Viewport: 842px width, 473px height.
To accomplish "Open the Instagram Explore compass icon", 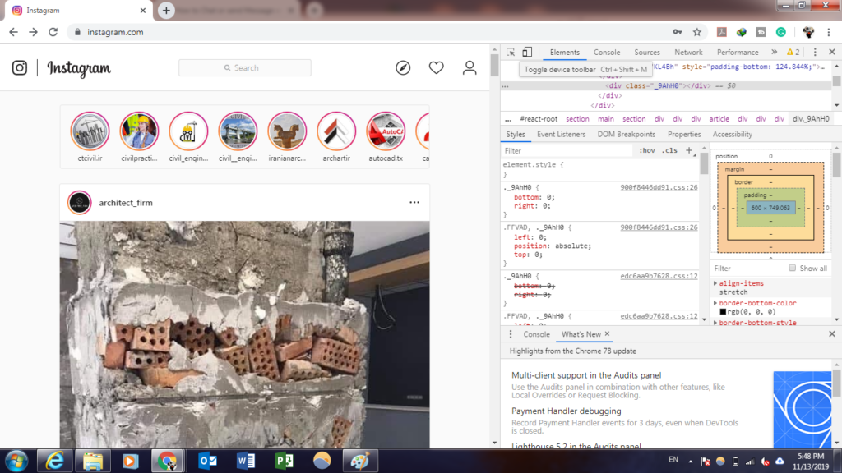I will [x=403, y=68].
